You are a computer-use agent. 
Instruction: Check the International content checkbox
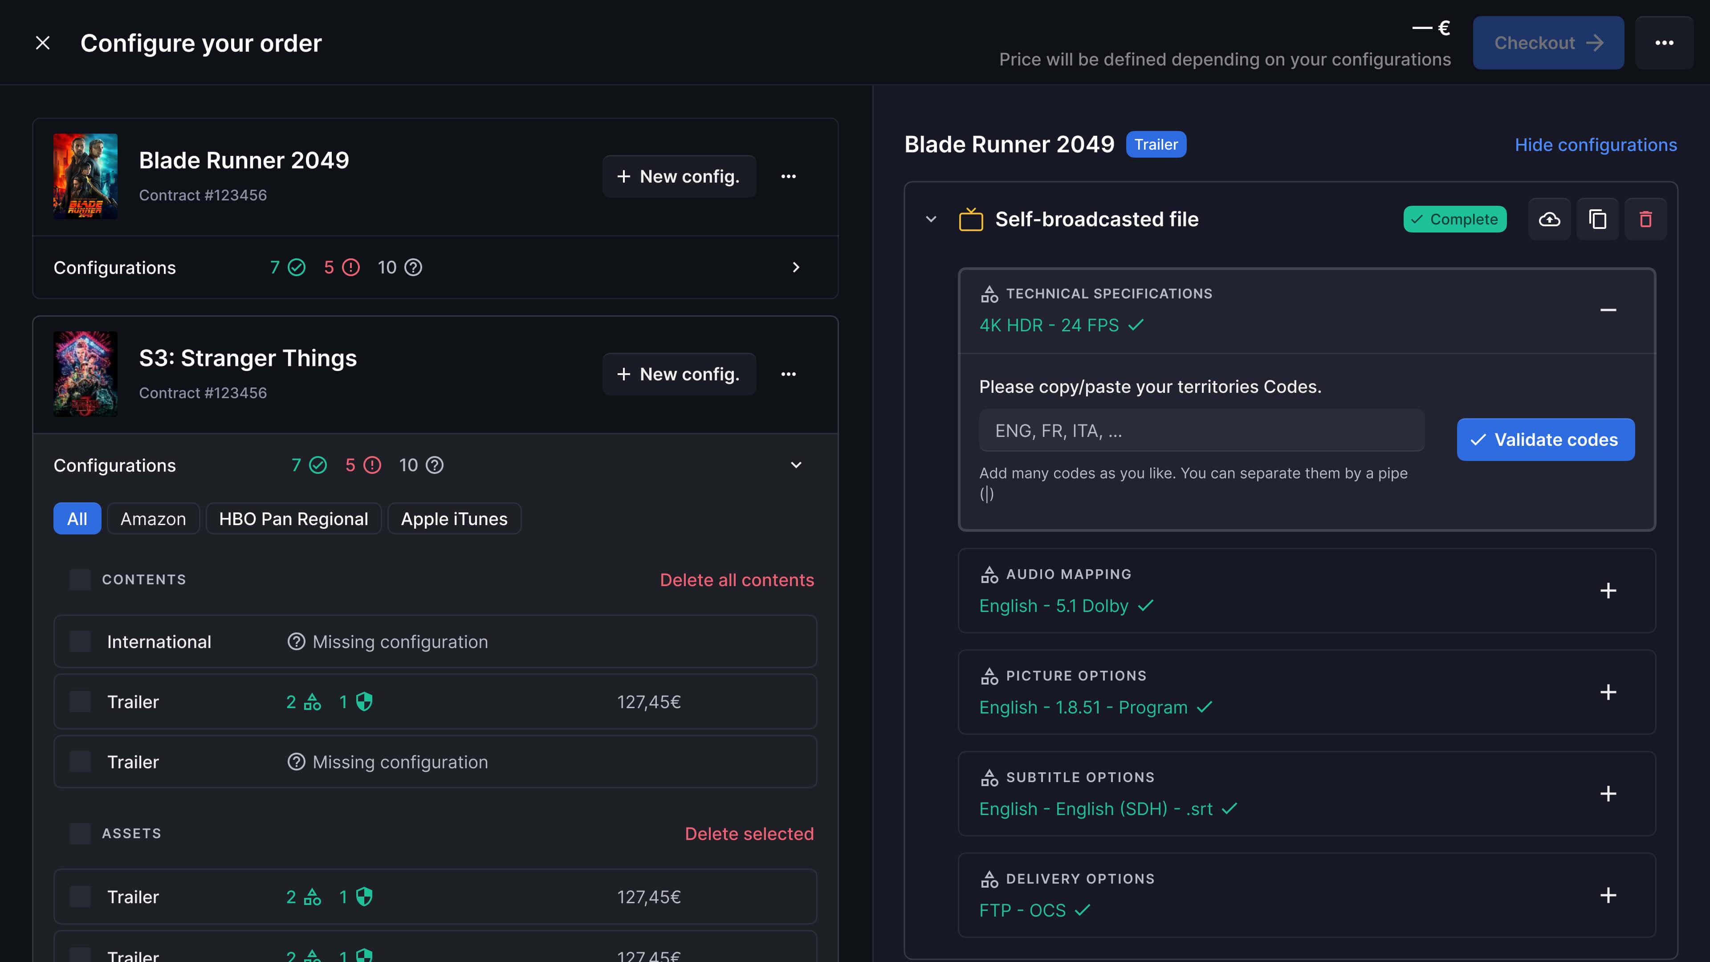pyautogui.click(x=80, y=641)
